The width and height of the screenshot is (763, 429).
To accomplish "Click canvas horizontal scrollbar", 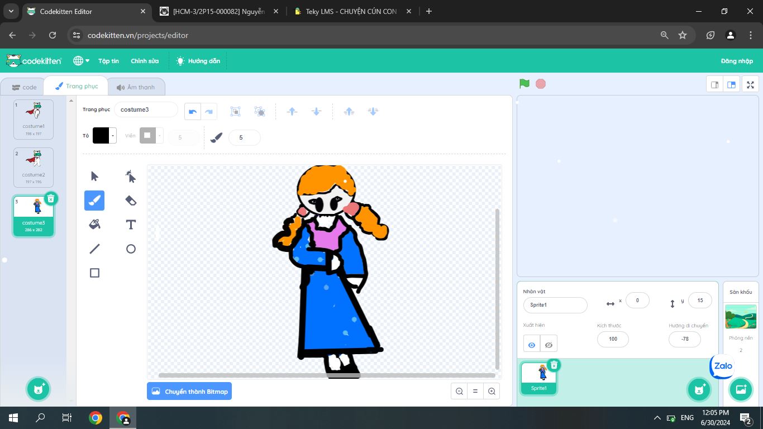I will point(327,375).
